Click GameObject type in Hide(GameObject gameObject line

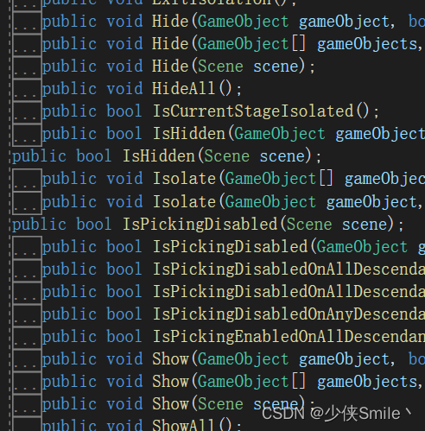[244, 22]
